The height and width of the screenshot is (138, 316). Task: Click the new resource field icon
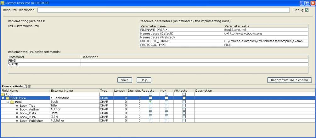click(26, 86)
